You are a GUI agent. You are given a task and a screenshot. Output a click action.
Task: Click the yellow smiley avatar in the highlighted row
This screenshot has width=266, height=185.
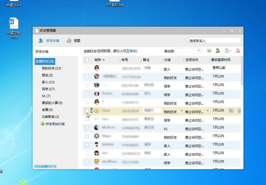[x=97, y=110]
